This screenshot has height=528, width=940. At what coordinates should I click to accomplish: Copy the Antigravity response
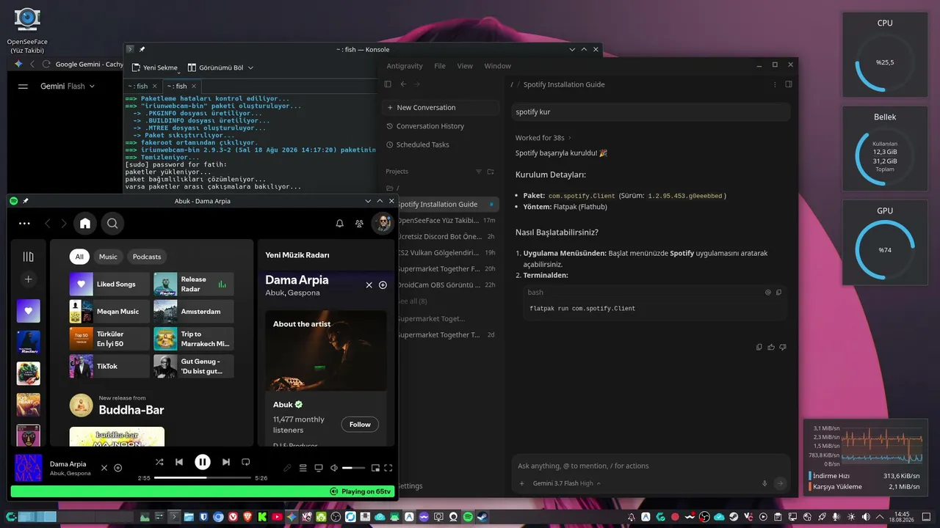click(759, 347)
